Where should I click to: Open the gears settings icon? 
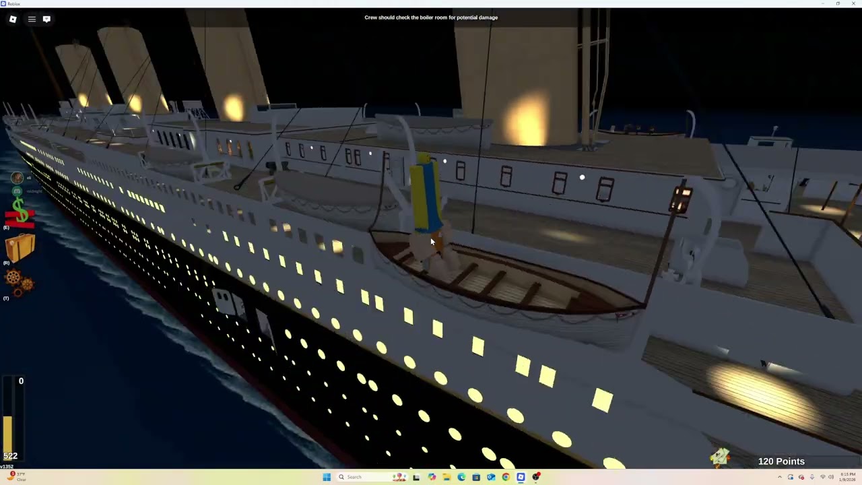[x=20, y=281]
